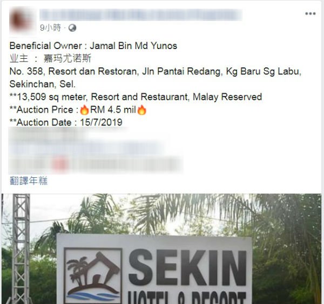Open the blurred profile avatar
Viewport: 324px width, 304px height.
pyautogui.click(x=22, y=20)
